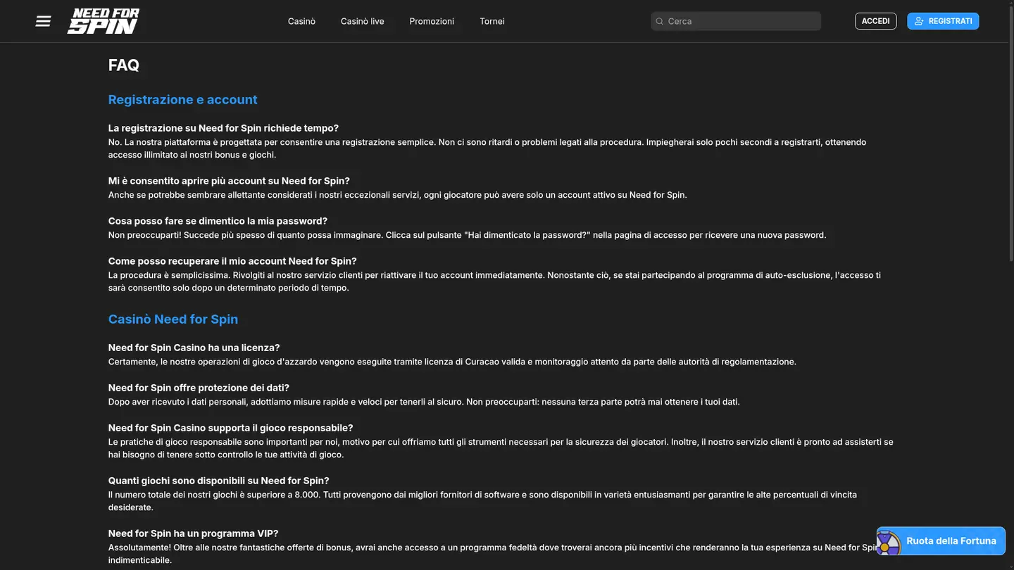This screenshot has height=570, width=1014.
Task: Go to Casinò live
Action: pyautogui.click(x=363, y=21)
